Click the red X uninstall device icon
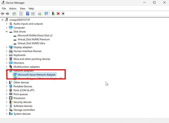The width and height of the screenshot is (169, 123). click(58, 14)
